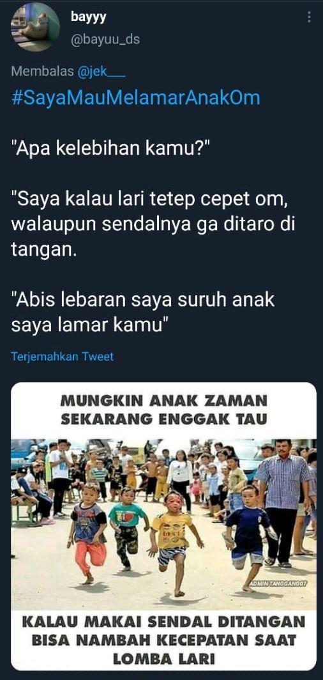This screenshot has width=323, height=680.
Task: Open the three-dot more options menu
Action: (309, 17)
